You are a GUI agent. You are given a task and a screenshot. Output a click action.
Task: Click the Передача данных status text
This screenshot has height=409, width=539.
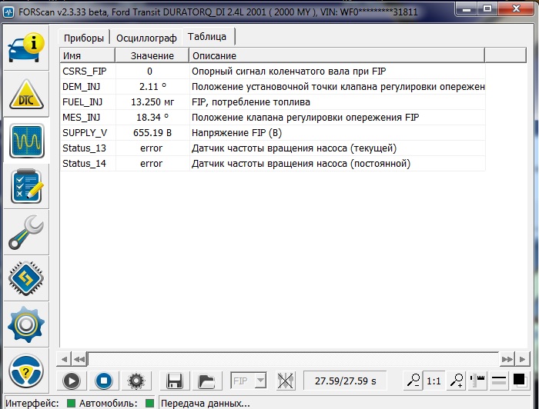point(206,404)
